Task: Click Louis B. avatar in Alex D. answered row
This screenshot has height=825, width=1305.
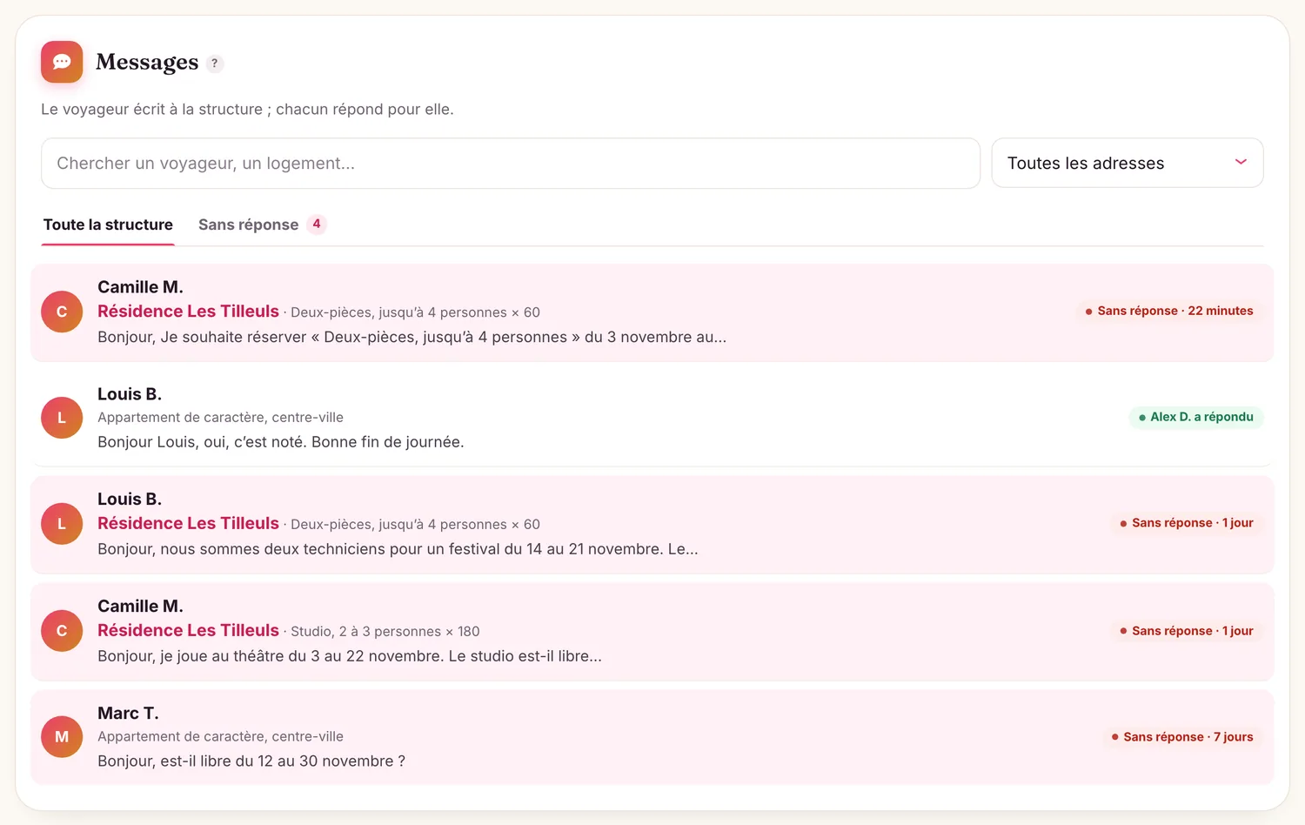Action: [62, 418]
